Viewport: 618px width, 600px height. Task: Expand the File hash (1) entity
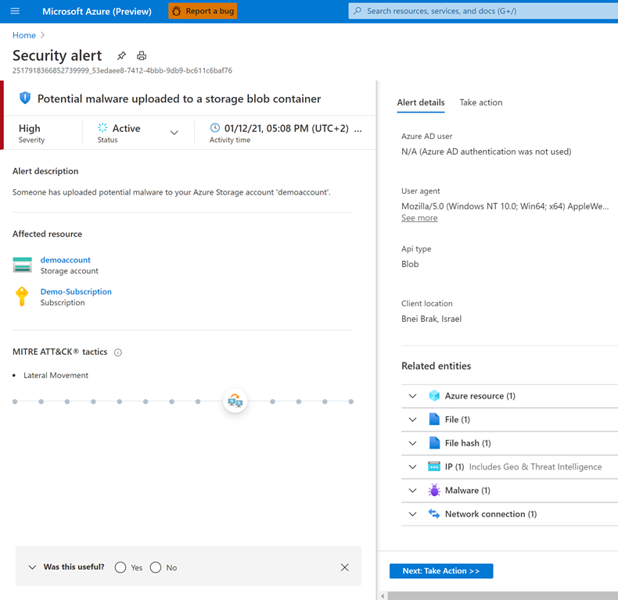point(413,443)
